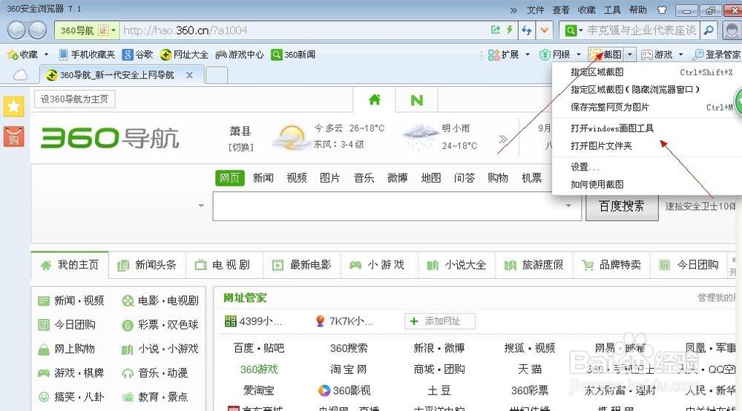Image resolution: width=742 pixels, height=411 pixels.
Task: Click the cloud icon beside the tabs
Action: point(20,75)
